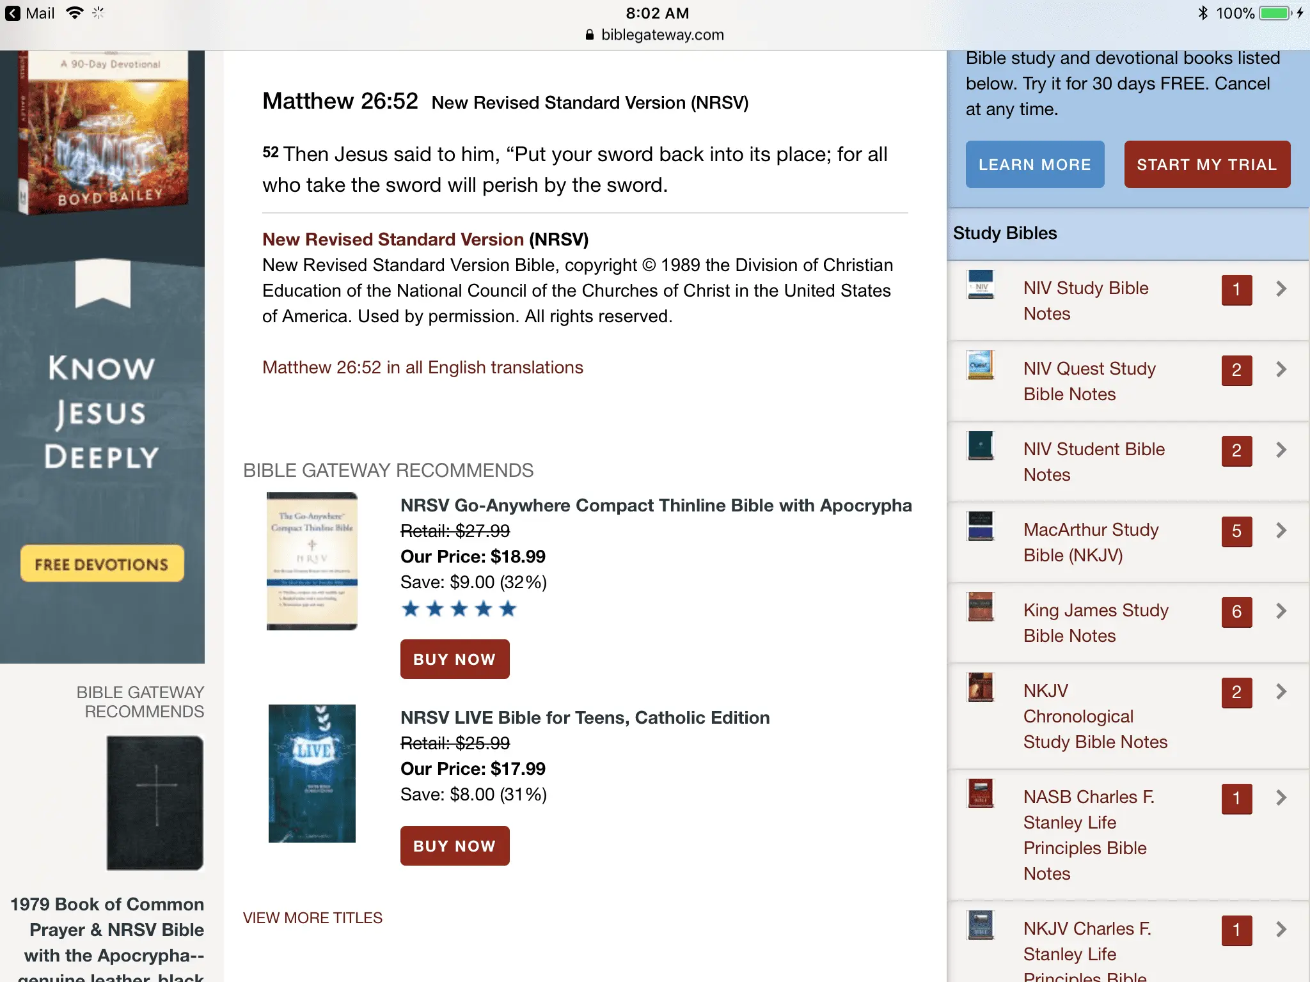Expand the NASB Charles F. Stanley notes chevron

pyautogui.click(x=1281, y=798)
